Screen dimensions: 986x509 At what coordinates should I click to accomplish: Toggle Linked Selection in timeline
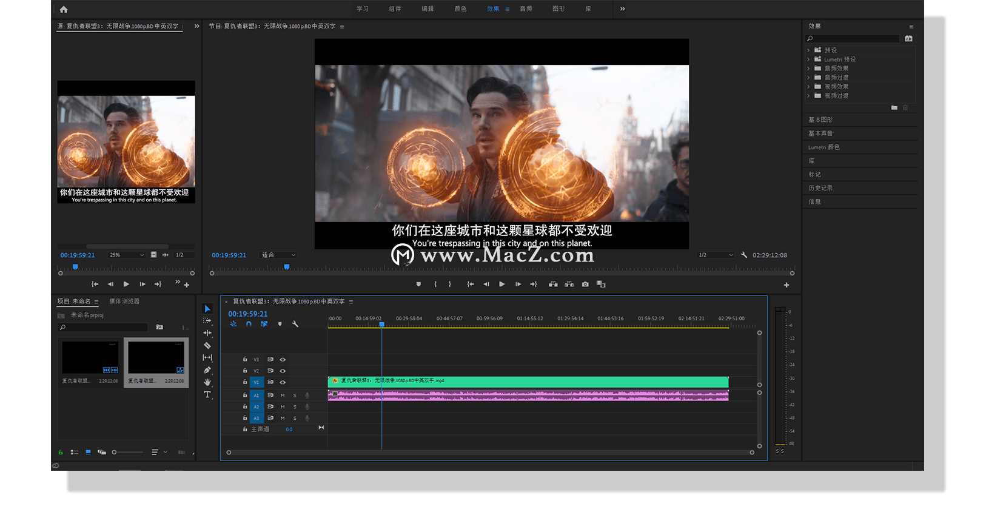pyautogui.click(x=264, y=324)
